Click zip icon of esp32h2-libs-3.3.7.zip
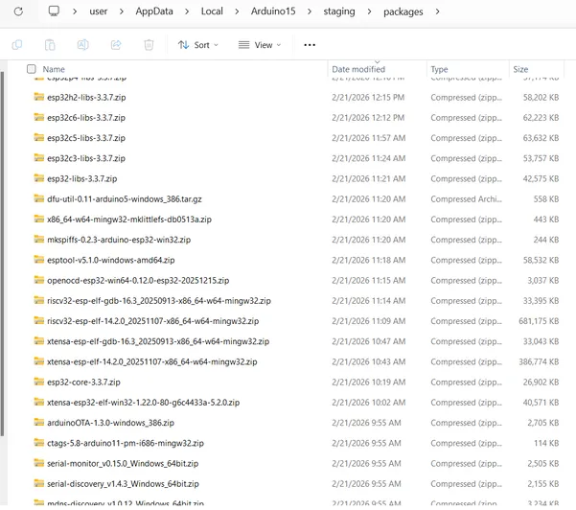576x510 pixels. [x=39, y=97]
